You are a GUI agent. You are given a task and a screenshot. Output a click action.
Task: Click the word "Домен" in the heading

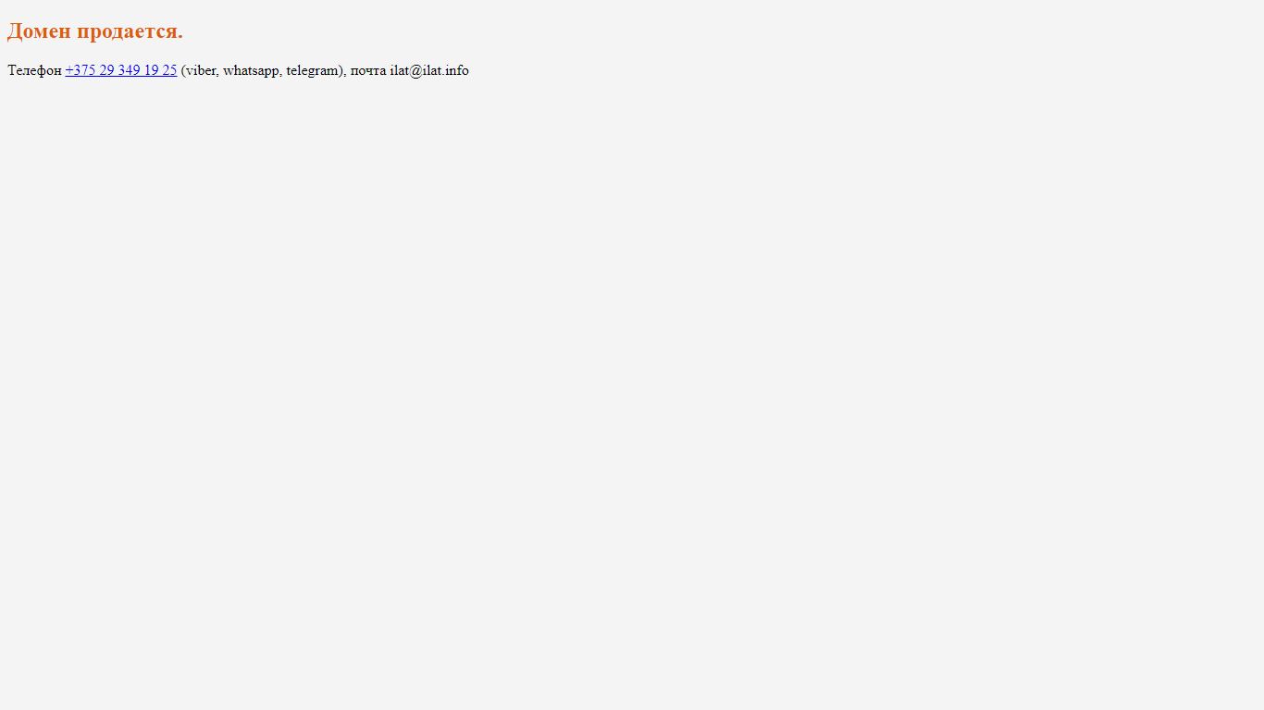coord(39,31)
